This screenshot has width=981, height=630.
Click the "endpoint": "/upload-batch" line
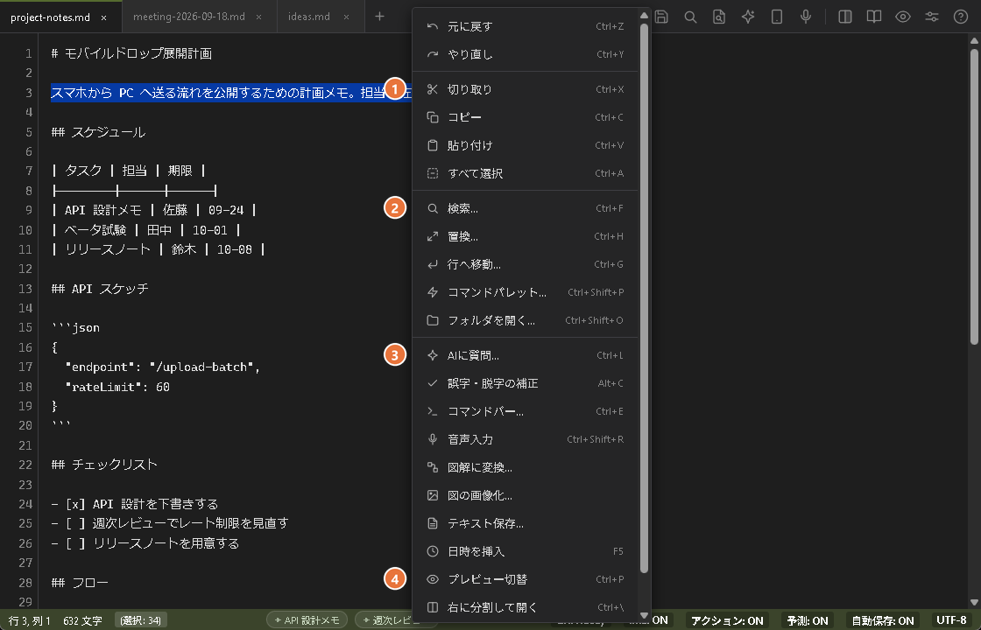[x=162, y=367]
